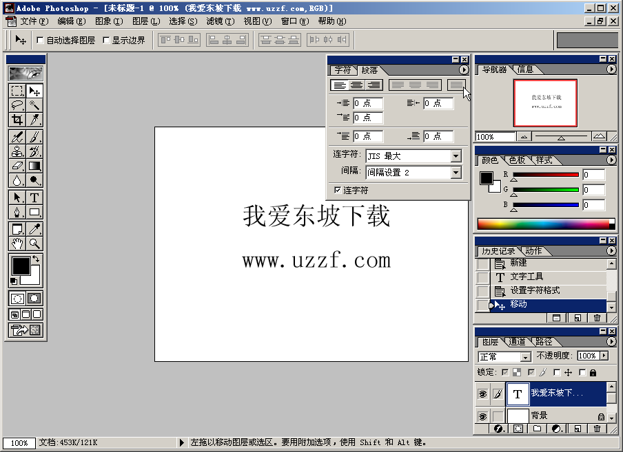This screenshot has width=623, height=452.
Task: Switch to Quick Mask mode
Action: 34,299
